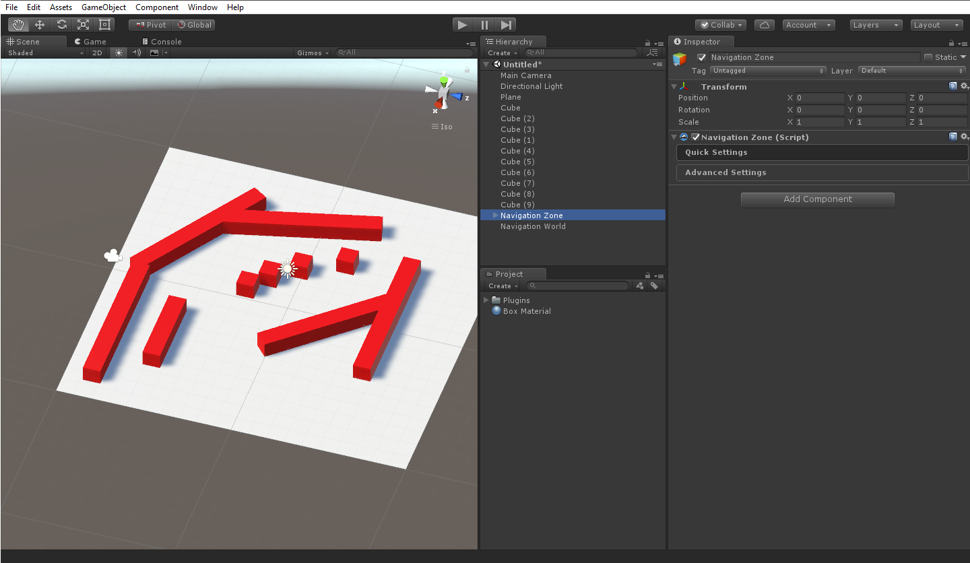Lock the Project panel
Image resolution: width=970 pixels, height=563 pixels.
(x=648, y=275)
